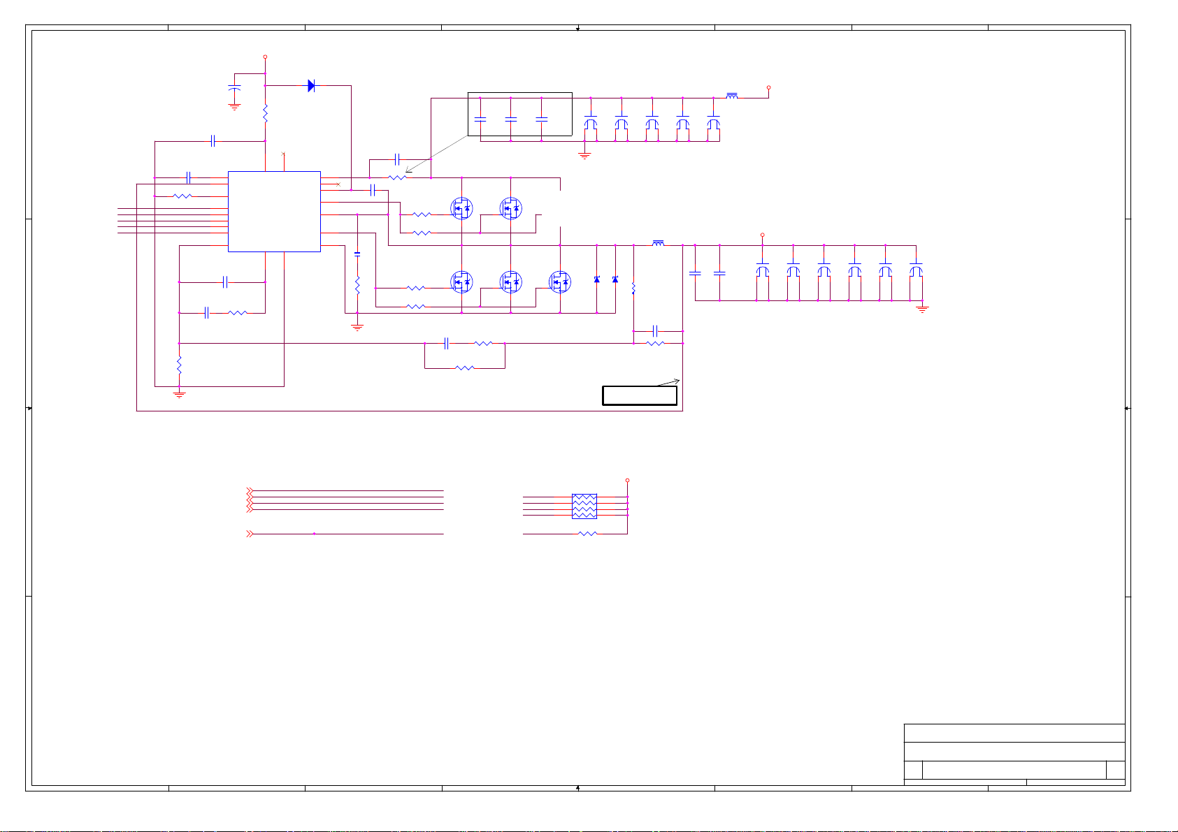1178x832 pixels.
Task: Click ground symbol at end of output capacitor bank
Action: [922, 309]
